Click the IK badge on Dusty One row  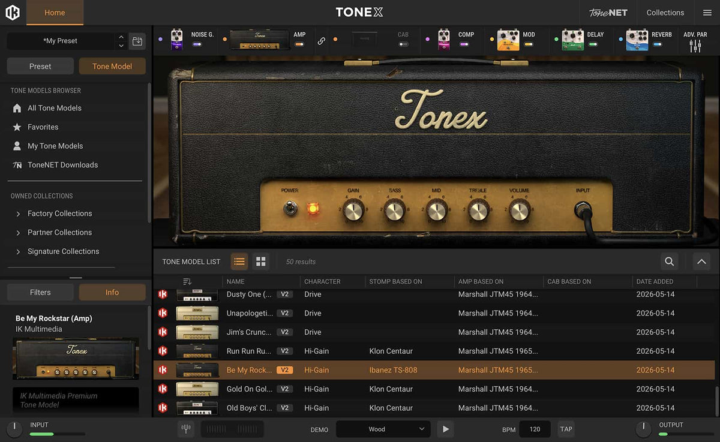[x=163, y=294]
